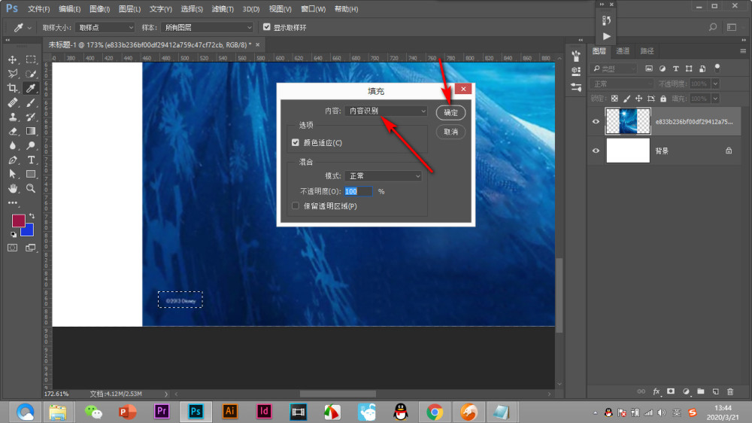Toggle Quick Mask mode
This screenshot has width=752, height=423.
(13, 248)
